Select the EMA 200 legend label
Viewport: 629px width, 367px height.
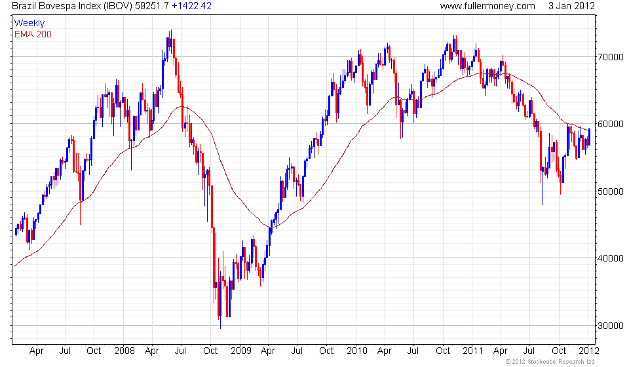[33, 34]
